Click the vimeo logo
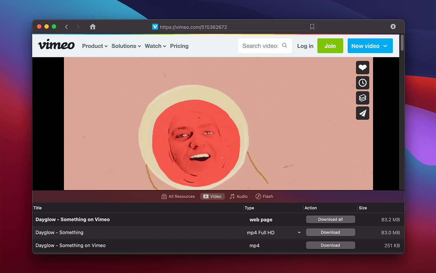The width and height of the screenshot is (436, 273). (x=56, y=45)
